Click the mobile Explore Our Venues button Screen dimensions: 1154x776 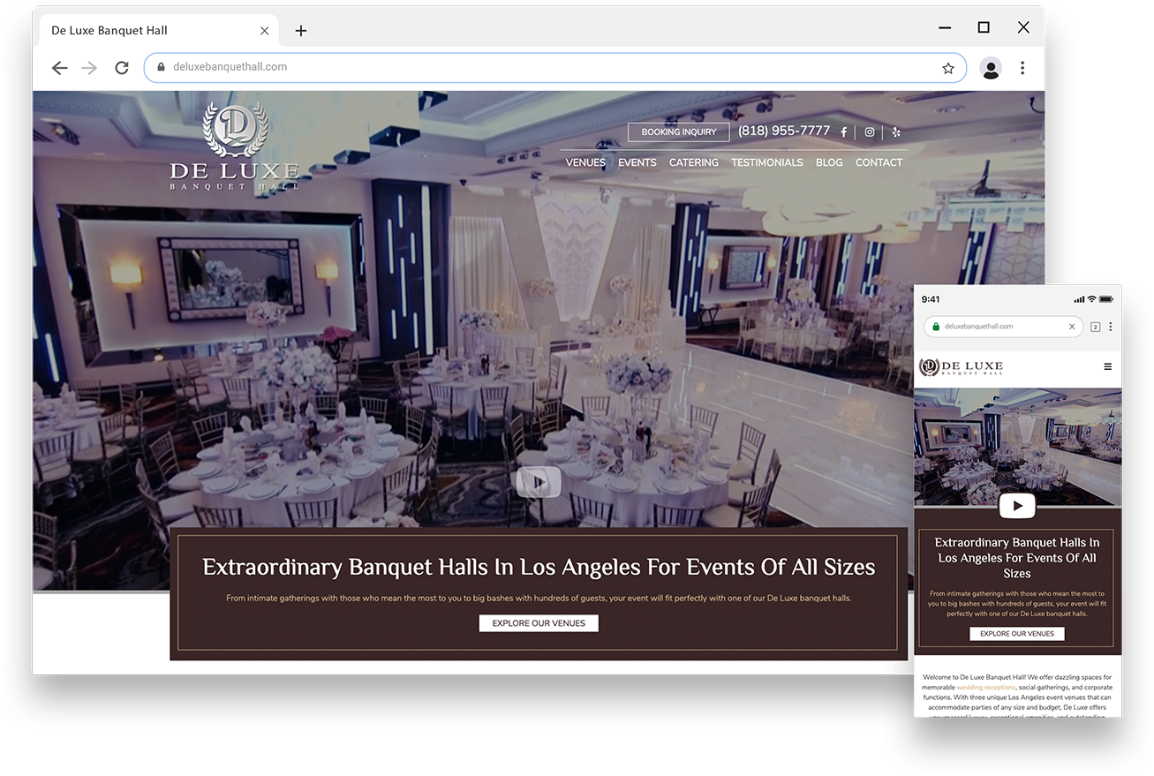pyautogui.click(x=1017, y=634)
